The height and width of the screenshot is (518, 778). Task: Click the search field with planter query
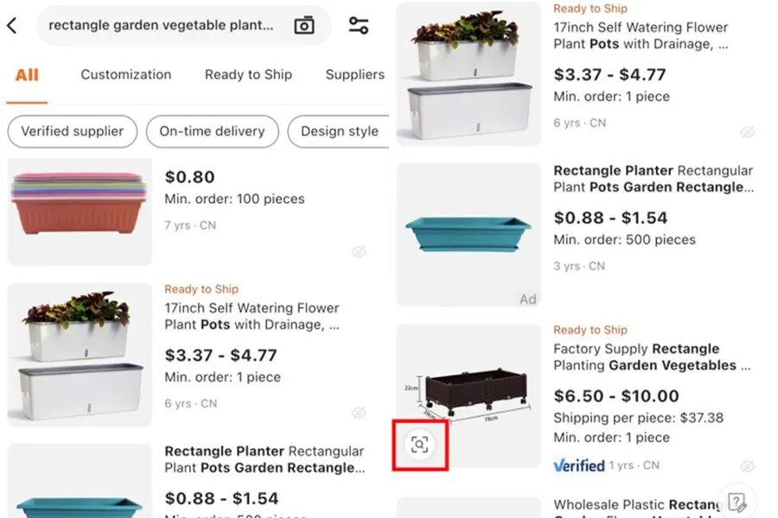[161, 26]
